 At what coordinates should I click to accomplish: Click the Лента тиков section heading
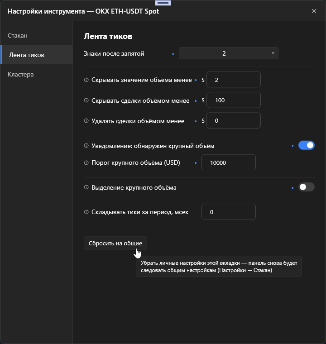[x=108, y=36]
